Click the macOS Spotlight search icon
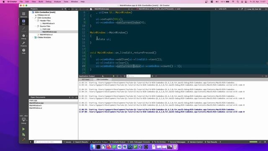The height and width of the screenshot is (151, 268). (x=237, y=2)
